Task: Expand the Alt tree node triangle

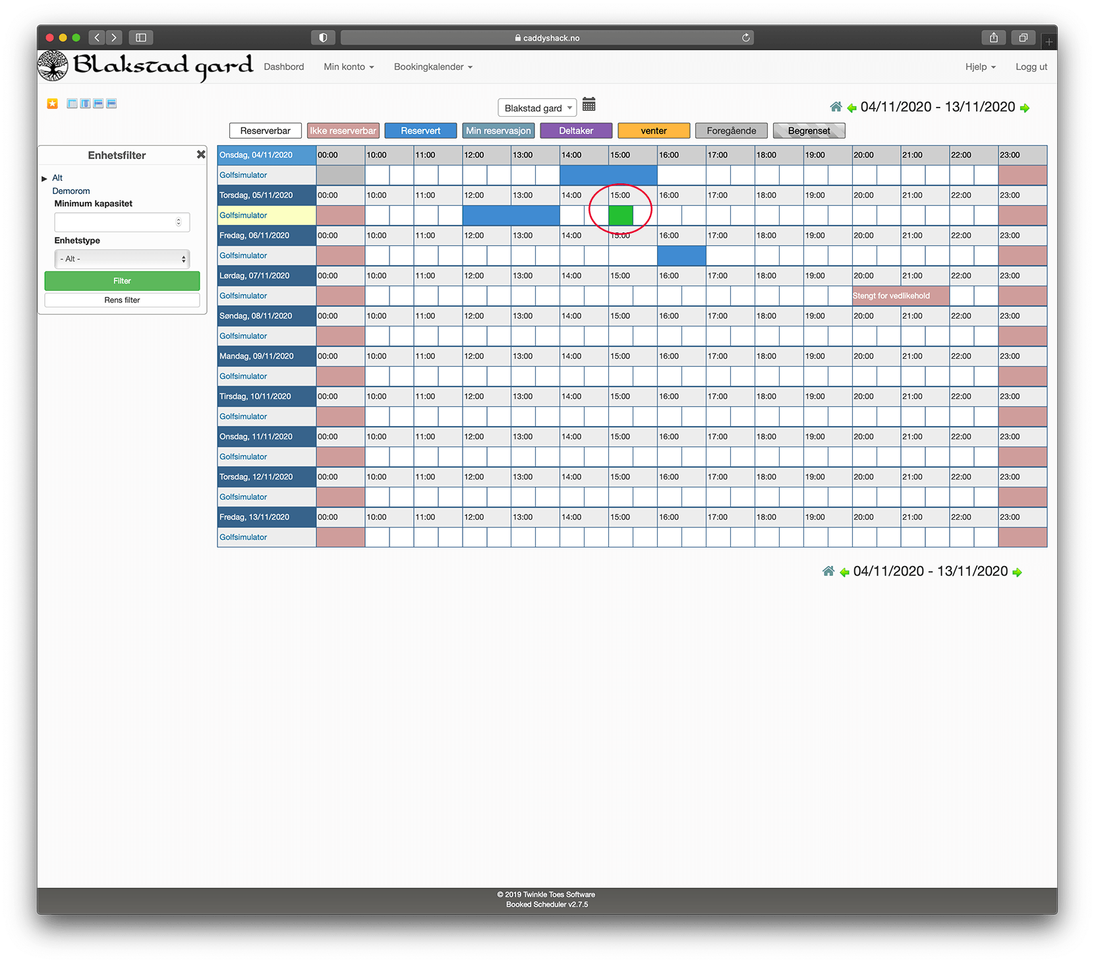Action: pos(44,178)
